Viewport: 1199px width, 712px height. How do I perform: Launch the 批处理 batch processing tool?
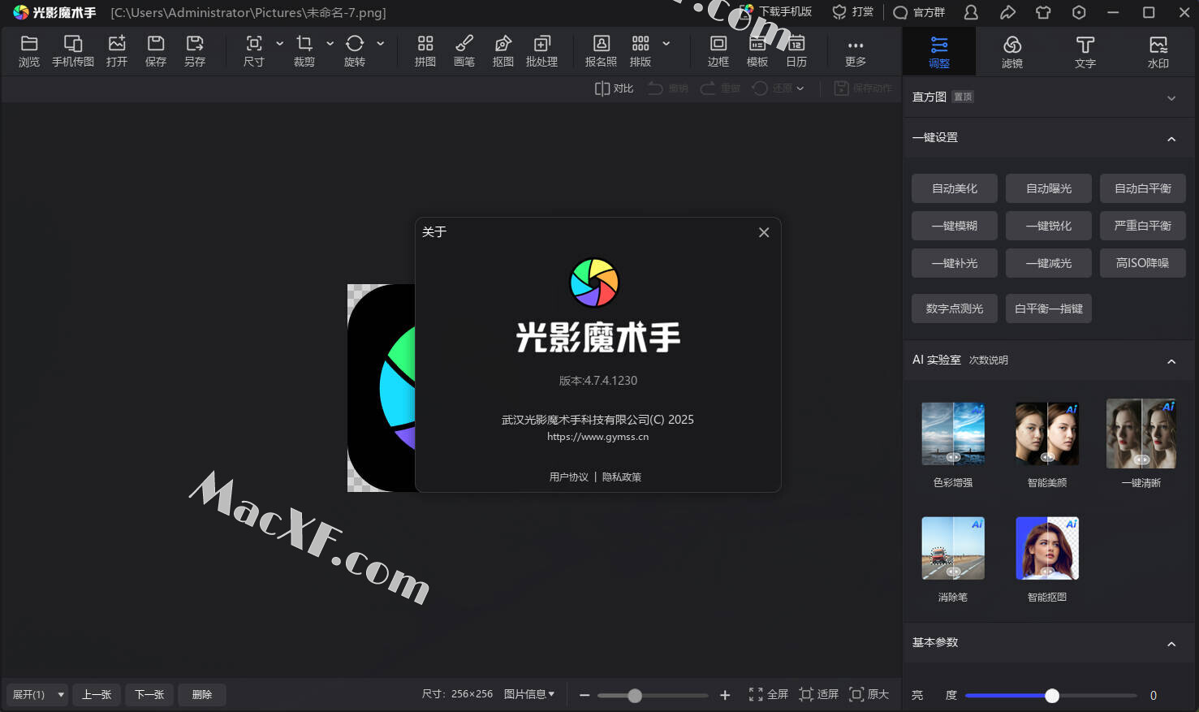click(541, 51)
